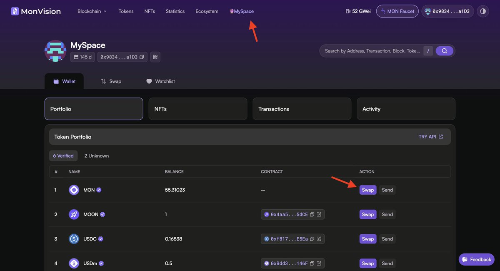500x271 pixels.
Task: Show the 6 Verified tokens
Action: click(63, 156)
